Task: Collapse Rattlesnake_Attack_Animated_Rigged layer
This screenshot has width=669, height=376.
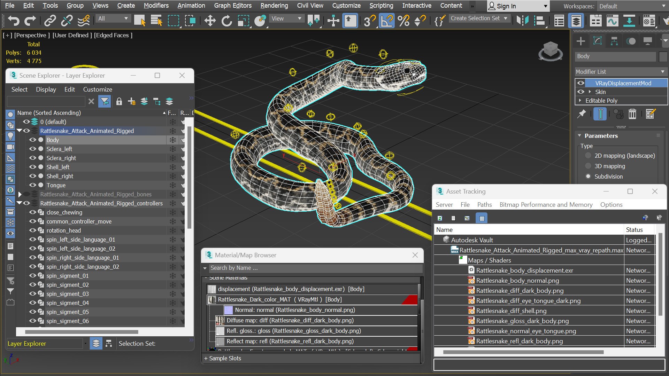Action: [x=20, y=131]
